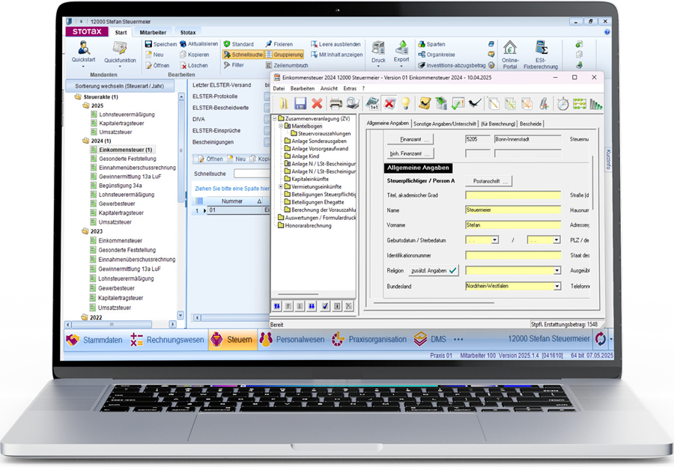Select the Standard view in the ribbon

239,44
